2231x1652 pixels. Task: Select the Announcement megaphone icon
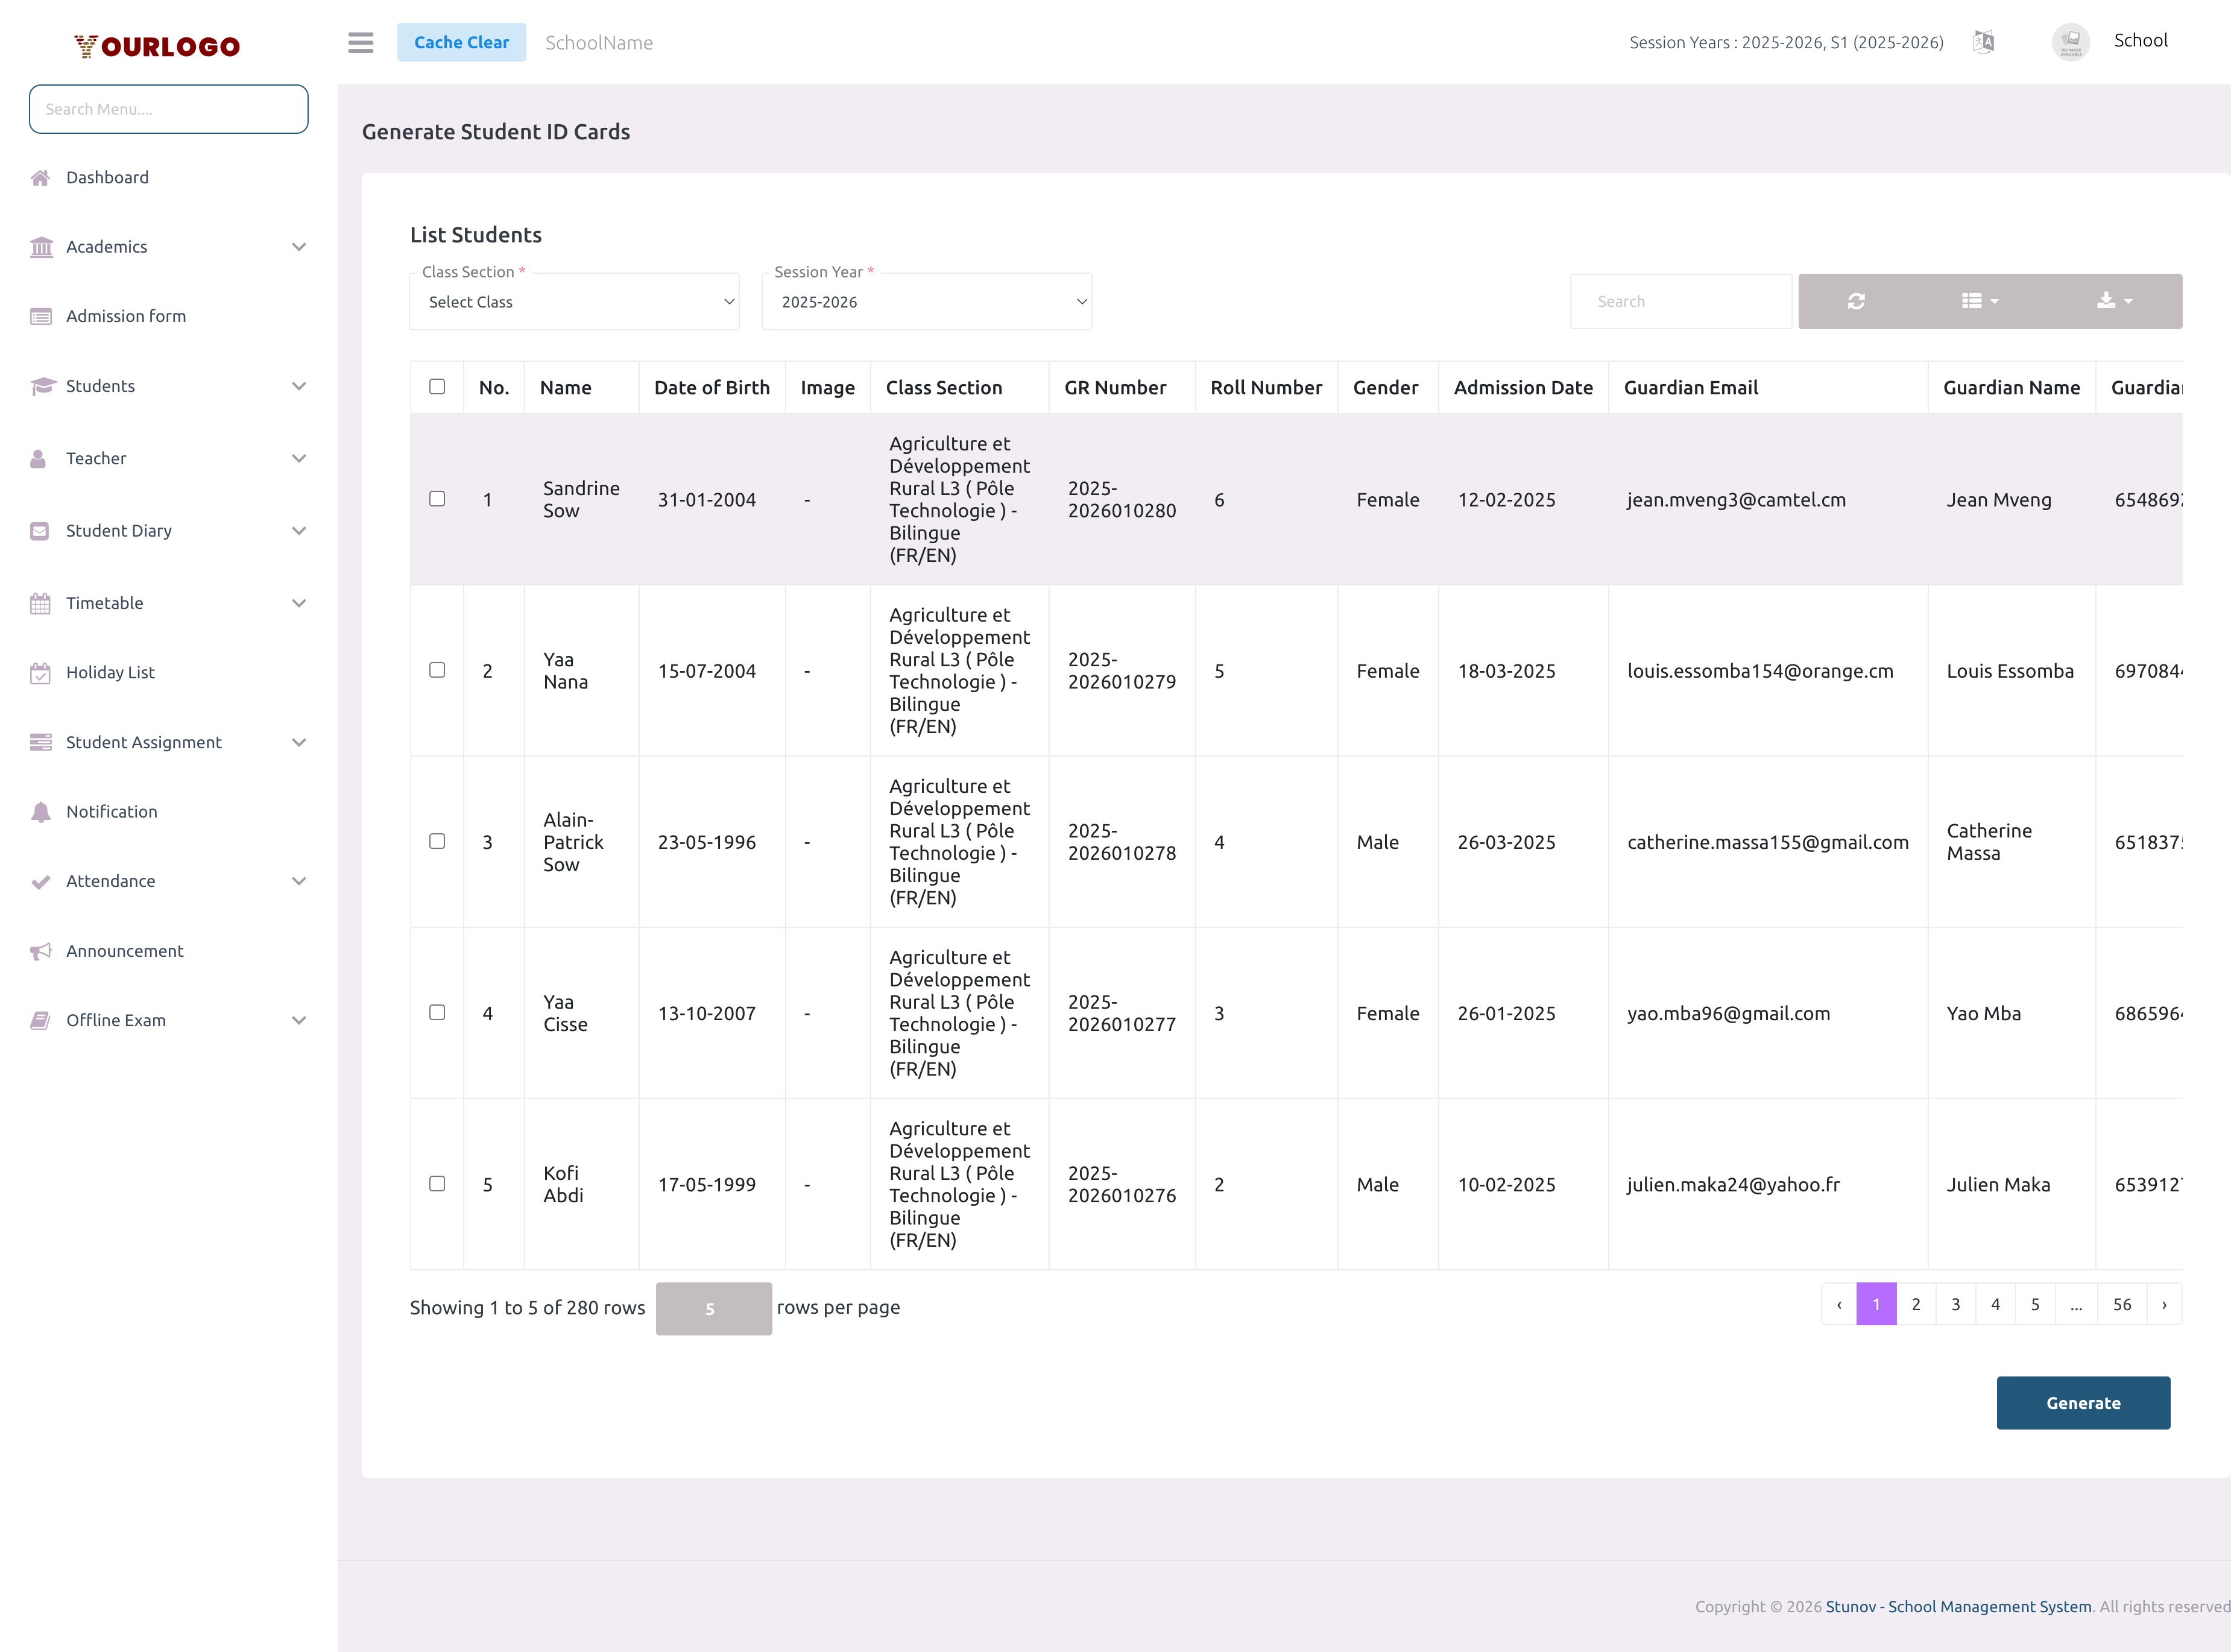(x=40, y=950)
